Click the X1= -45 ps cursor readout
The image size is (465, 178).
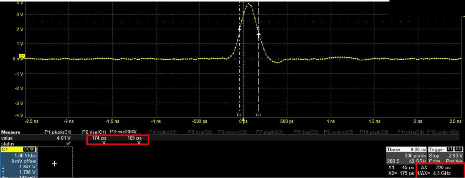pos(400,168)
